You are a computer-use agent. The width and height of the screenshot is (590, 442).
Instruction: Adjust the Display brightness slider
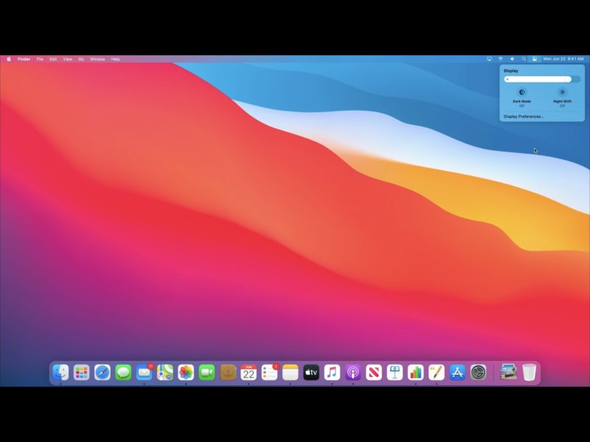tap(542, 79)
